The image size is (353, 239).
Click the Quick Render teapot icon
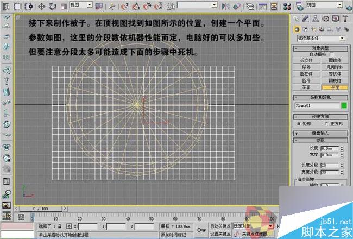click(x=349, y=8)
